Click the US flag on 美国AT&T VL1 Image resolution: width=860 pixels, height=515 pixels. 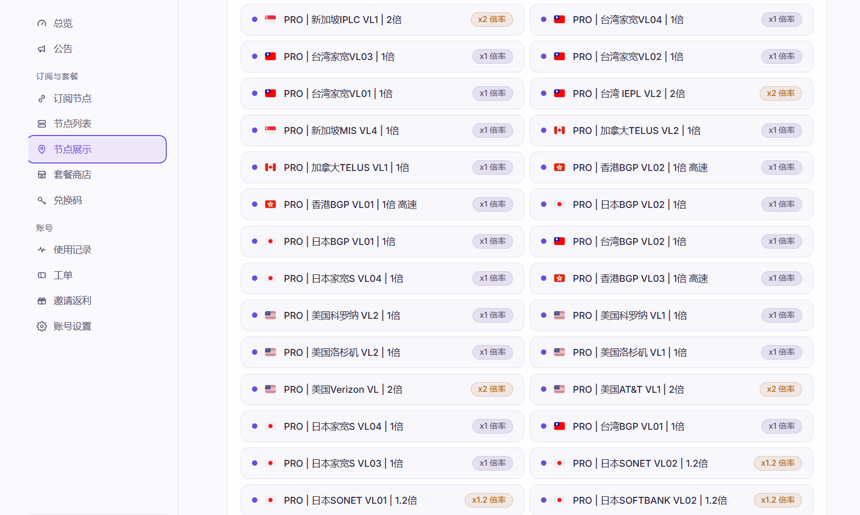560,389
